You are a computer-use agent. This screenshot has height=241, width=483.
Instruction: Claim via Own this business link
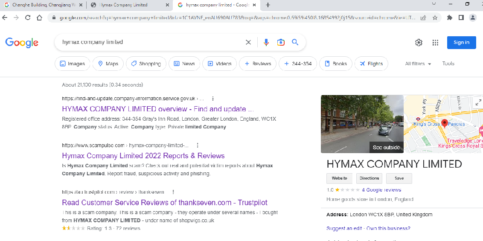387,228
